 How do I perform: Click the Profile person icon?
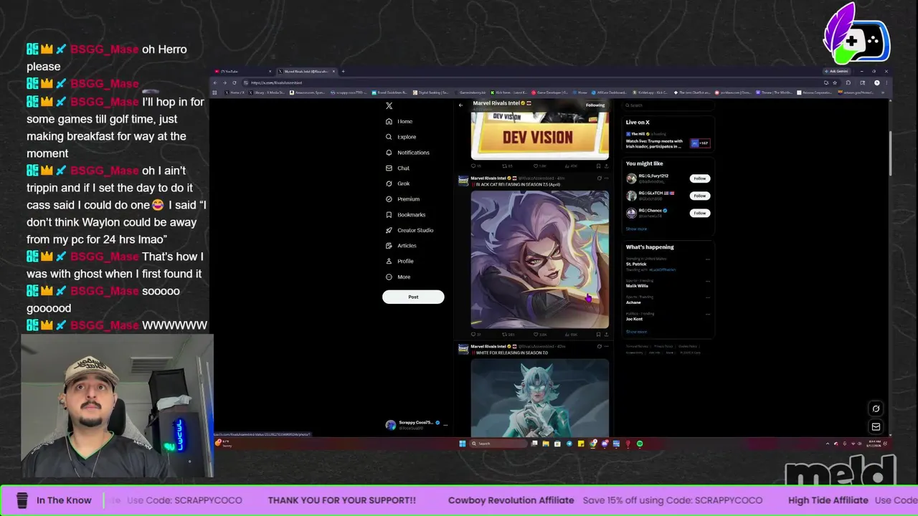389,261
